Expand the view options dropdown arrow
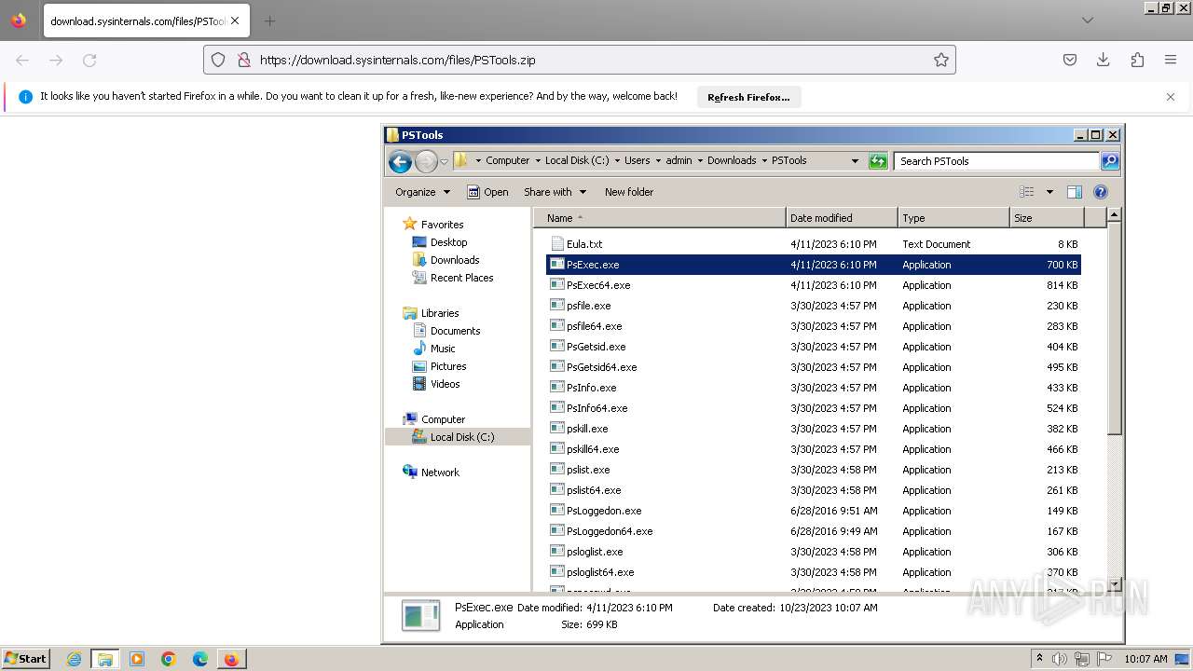The width and height of the screenshot is (1193, 671). click(1049, 192)
